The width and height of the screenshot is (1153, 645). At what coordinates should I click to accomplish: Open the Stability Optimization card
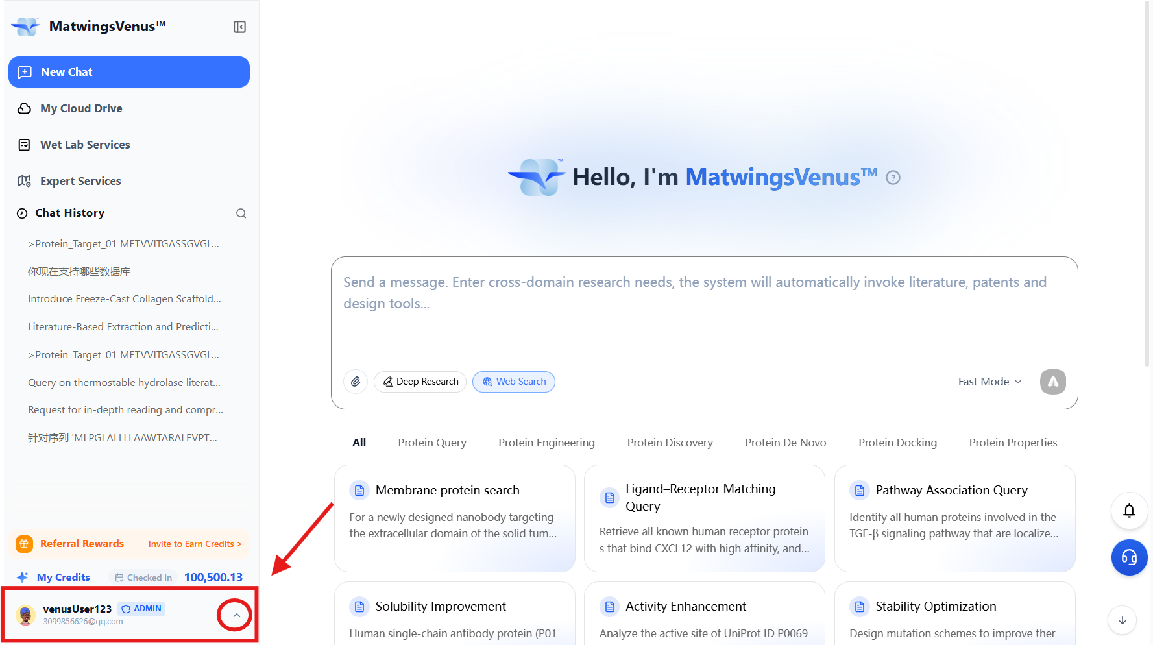tap(955, 613)
